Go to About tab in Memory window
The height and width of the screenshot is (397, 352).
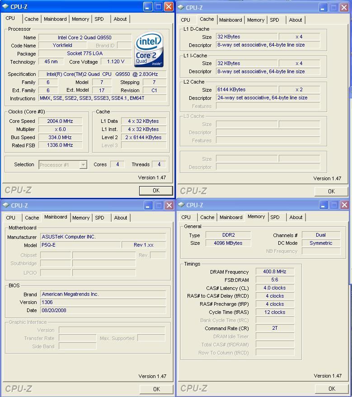click(x=296, y=217)
